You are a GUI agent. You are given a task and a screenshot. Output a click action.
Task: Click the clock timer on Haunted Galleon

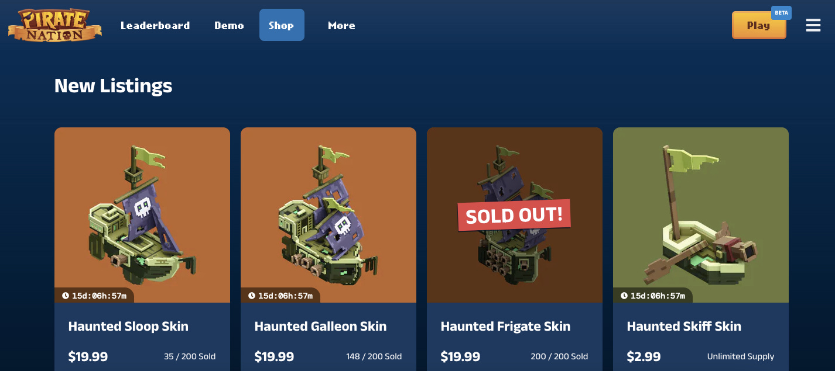pyautogui.click(x=280, y=296)
